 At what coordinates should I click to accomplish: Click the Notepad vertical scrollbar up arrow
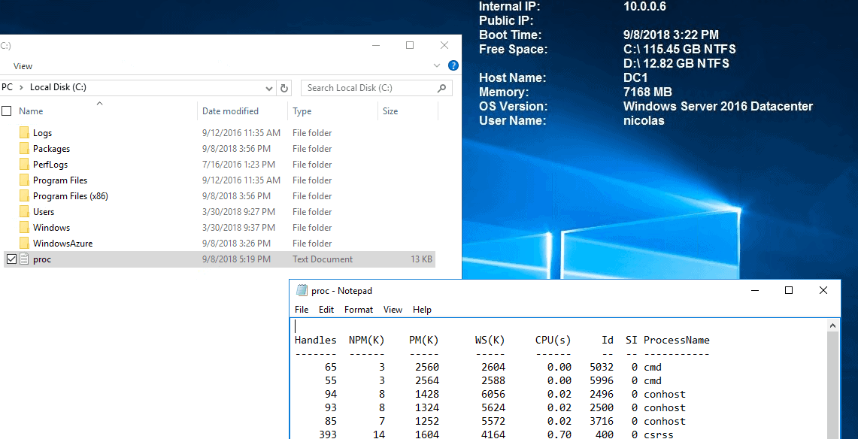(833, 325)
